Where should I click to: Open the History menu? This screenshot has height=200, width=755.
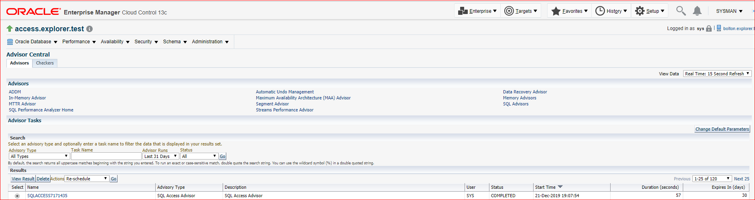coord(611,11)
